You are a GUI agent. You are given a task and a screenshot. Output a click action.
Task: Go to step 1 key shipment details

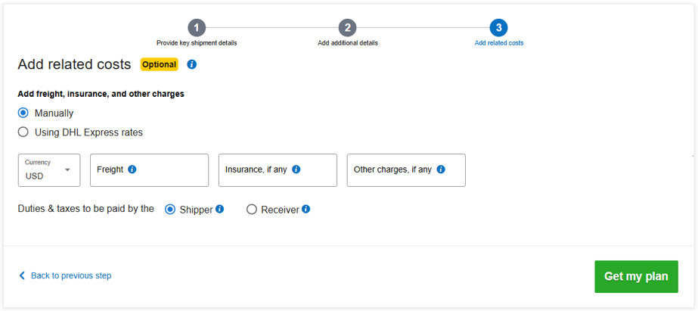(x=197, y=28)
